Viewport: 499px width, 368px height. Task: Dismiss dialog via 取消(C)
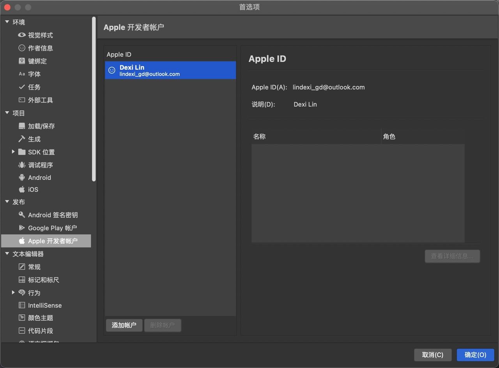[433, 355]
